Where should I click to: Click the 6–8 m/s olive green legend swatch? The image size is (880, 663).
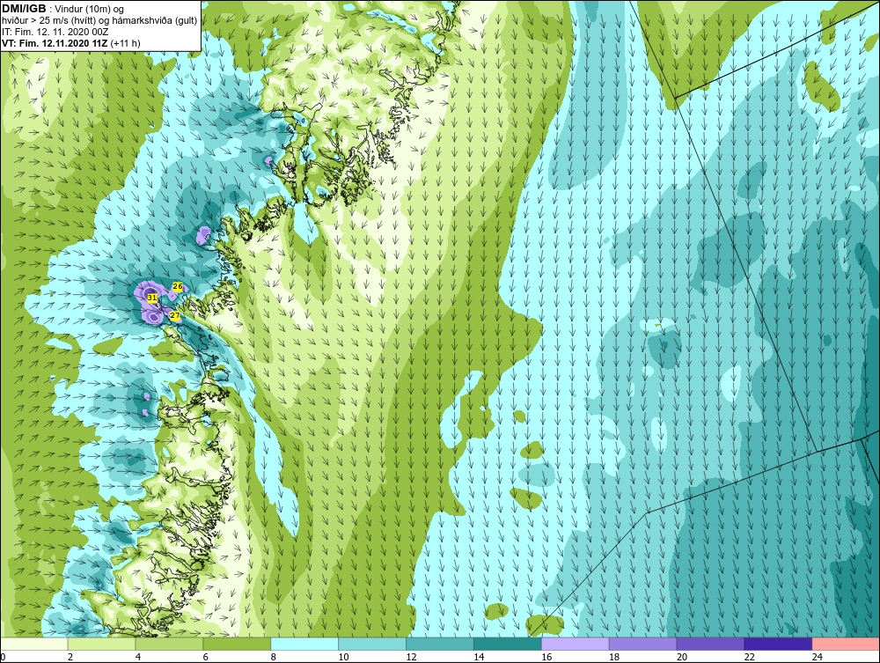pyautogui.click(x=237, y=644)
